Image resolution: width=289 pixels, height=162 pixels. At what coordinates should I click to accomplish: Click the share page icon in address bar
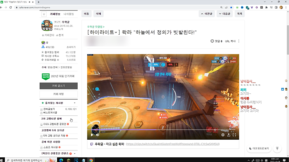tap(226, 7)
